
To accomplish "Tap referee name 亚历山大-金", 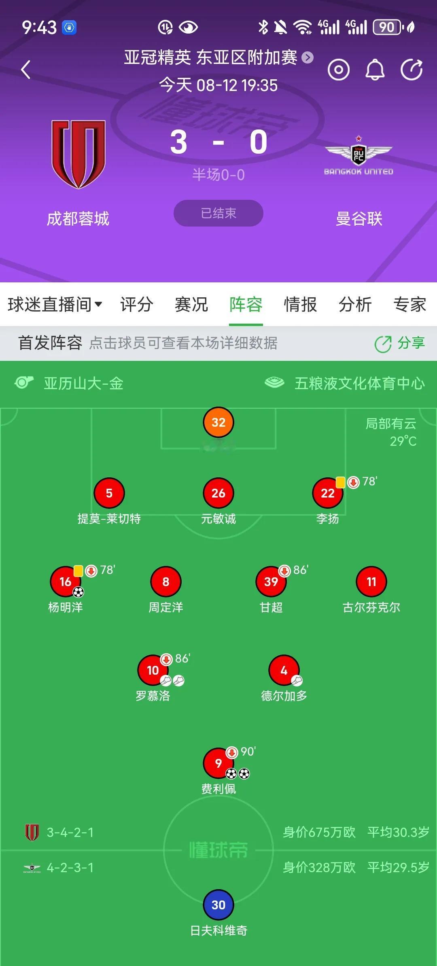I will [x=83, y=383].
